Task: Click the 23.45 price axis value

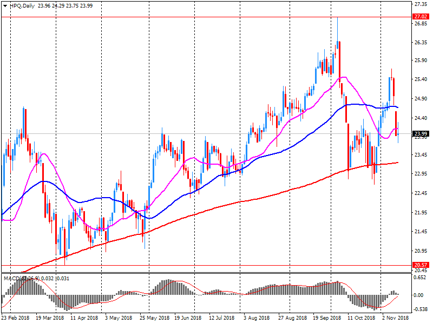Action: [421, 155]
